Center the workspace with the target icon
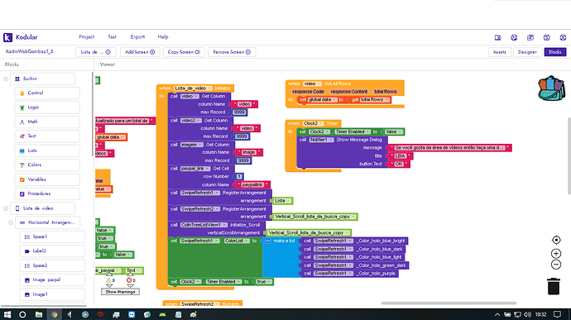The width and height of the screenshot is (571, 320). click(x=556, y=240)
